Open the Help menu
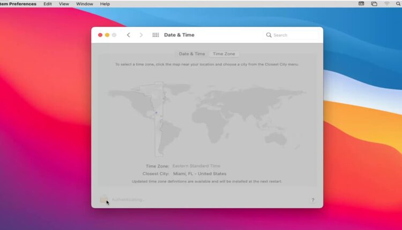The width and height of the screenshot is (402, 230). click(105, 4)
